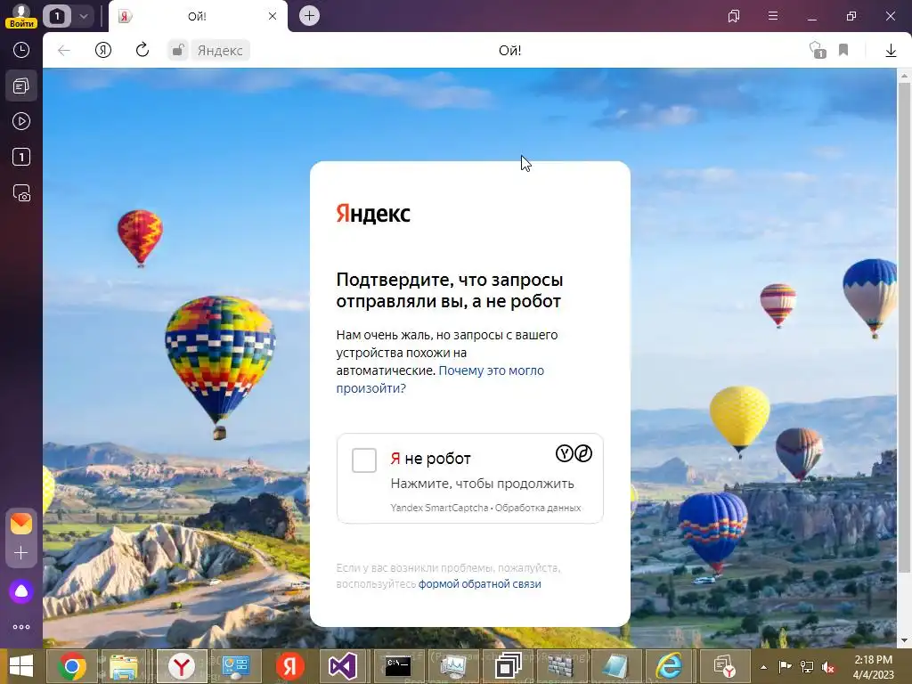Go to Yandex home via Я button
This screenshot has height=684, width=912.
[x=103, y=51]
